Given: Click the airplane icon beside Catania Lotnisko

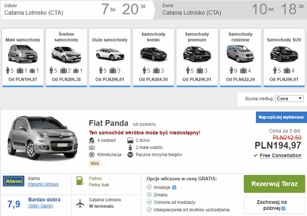Looking at the screenshot, I should pyautogui.click(x=80, y=203).
